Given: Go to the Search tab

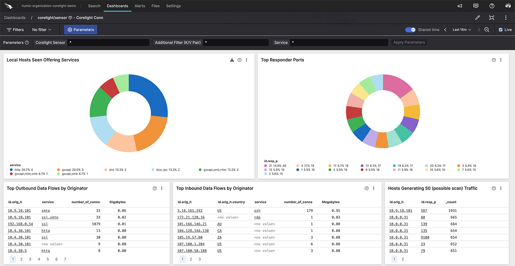Looking at the screenshot, I should [x=94, y=6].
